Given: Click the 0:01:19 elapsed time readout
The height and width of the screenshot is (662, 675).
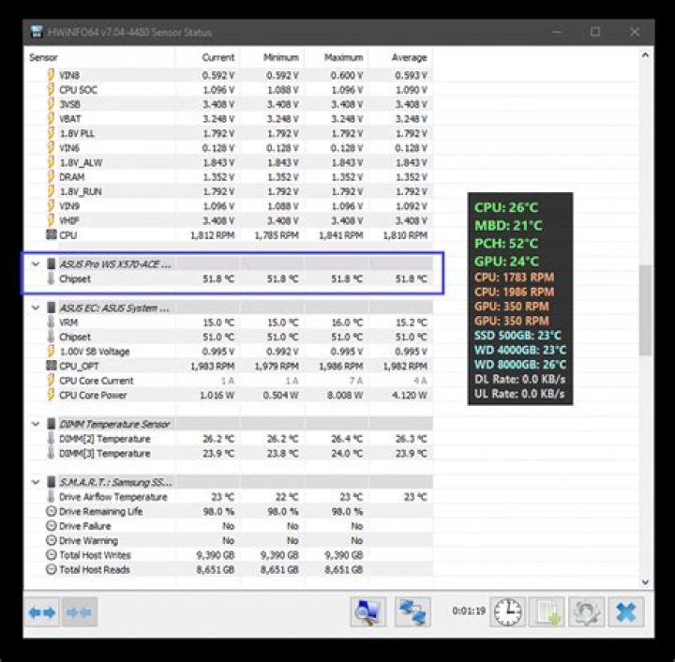Looking at the screenshot, I should coord(469,610).
